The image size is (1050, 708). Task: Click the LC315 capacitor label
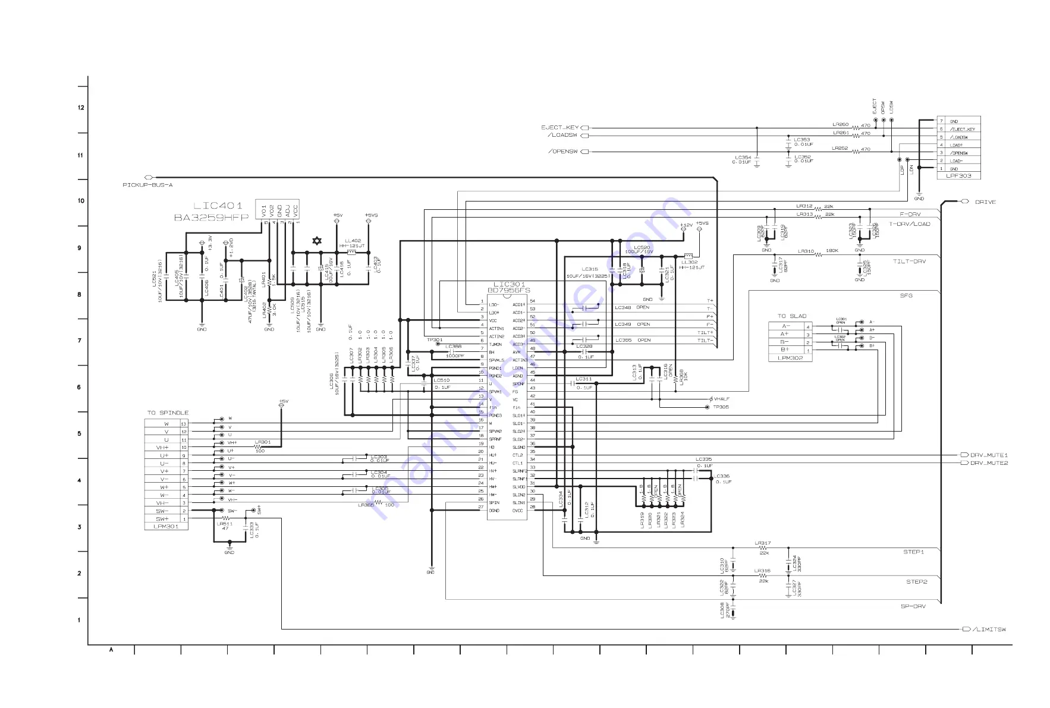click(x=590, y=269)
